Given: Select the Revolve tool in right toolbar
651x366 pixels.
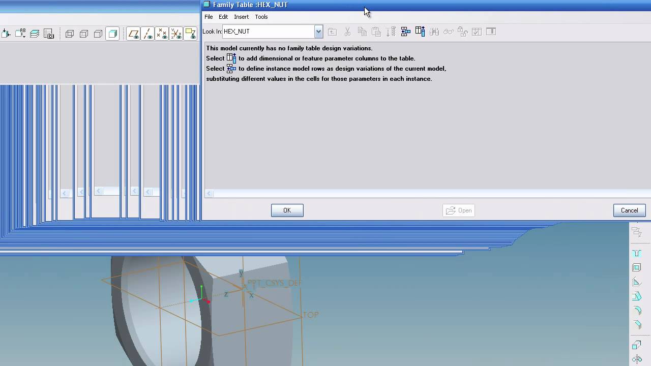Looking at the screenshot, I should [636, 359].
